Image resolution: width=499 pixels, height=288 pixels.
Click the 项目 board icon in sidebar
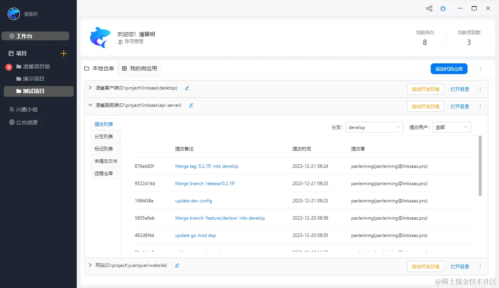(x=11, y=53)
